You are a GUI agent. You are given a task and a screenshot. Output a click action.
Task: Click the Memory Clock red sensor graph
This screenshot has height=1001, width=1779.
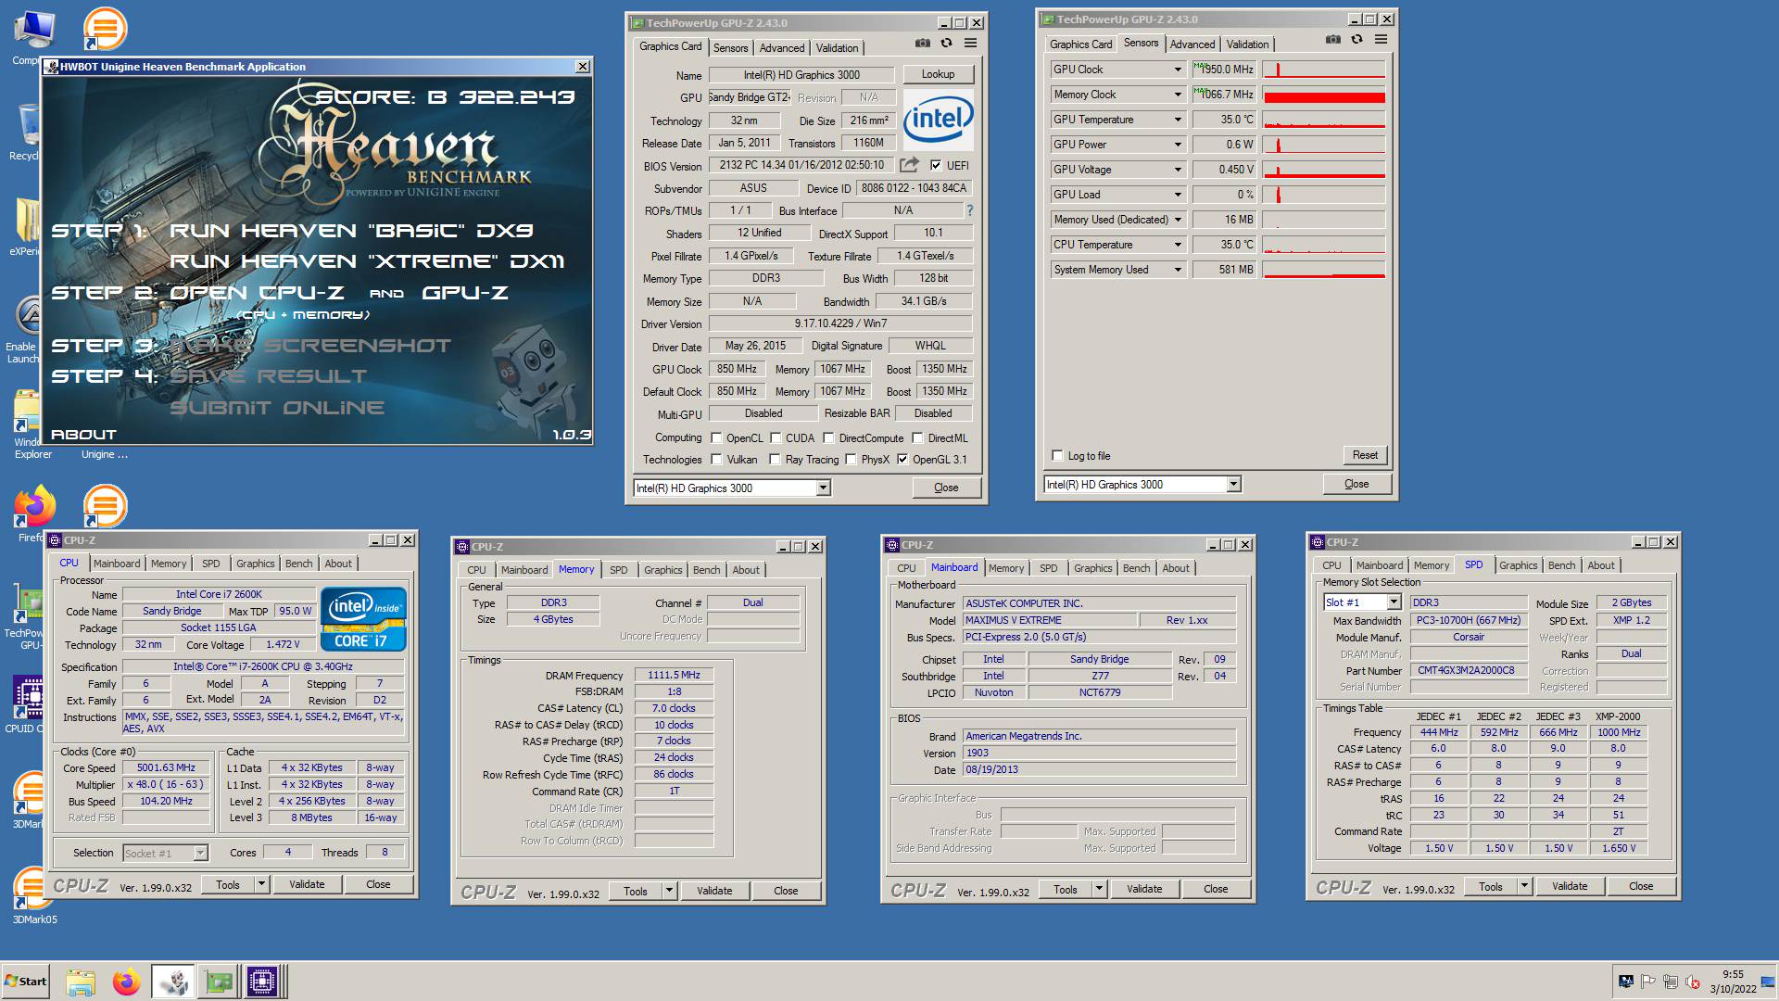click(x=1324, y=95)
